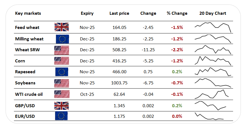Screen dimensions: 247x127
Task: Select the Soybeans 20 day sparkline
Action: tap(213, 83)
